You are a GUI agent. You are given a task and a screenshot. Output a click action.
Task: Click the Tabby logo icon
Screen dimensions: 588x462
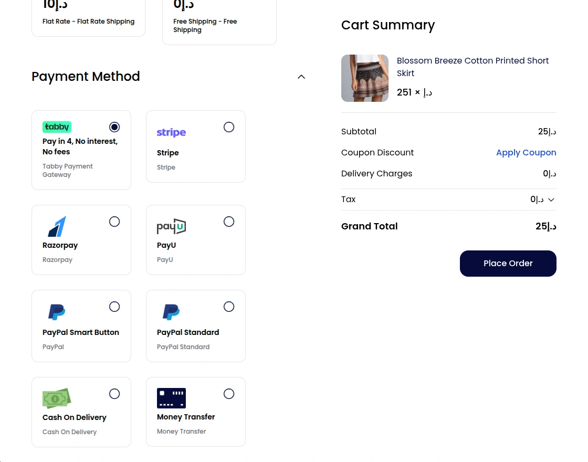[57, 127]
